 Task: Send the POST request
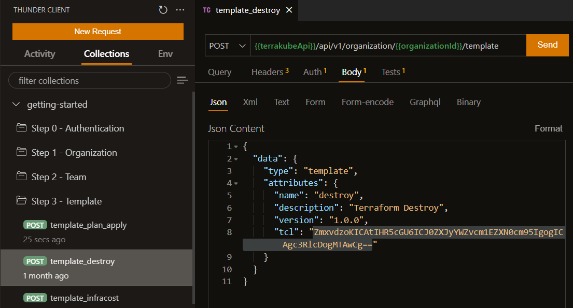[x=547, y=45]
